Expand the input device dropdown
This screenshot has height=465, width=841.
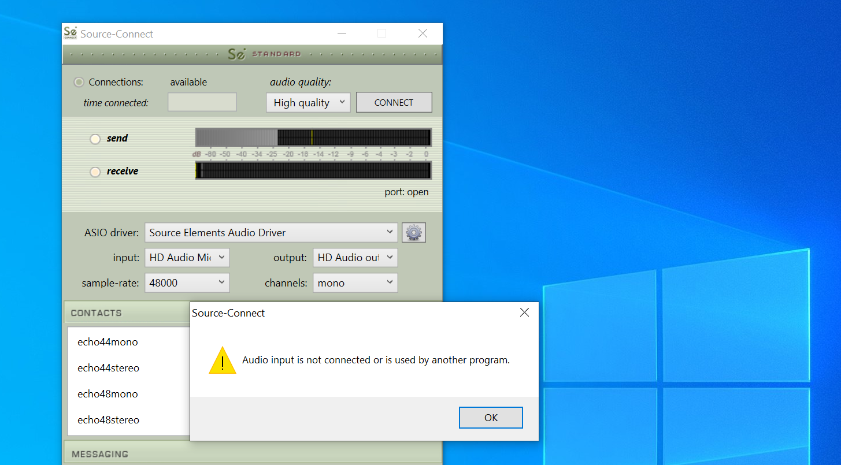[x=187, y=258]
